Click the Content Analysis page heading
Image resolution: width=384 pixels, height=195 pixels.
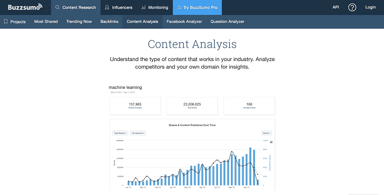coord(192,44)
